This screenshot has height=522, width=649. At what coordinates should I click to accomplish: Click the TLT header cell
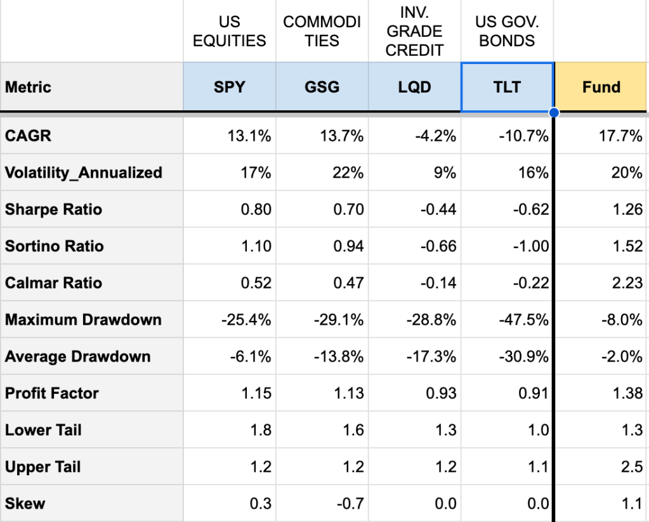point(508,87)
